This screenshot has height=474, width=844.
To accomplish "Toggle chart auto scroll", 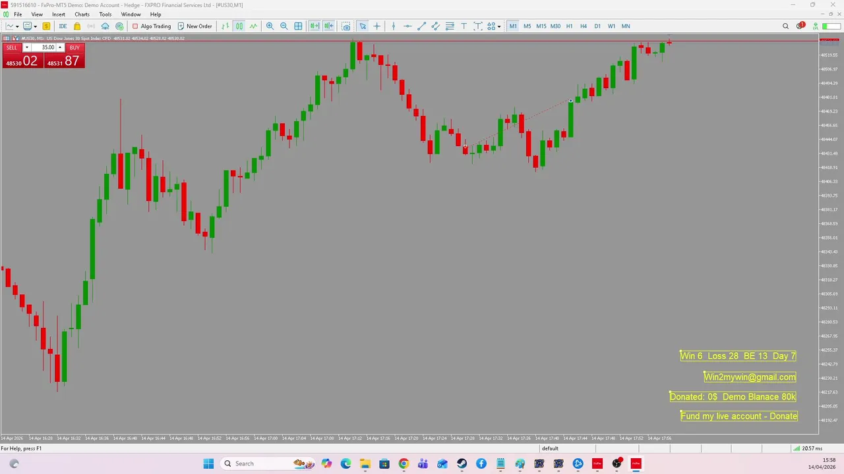I will [315, 26].
